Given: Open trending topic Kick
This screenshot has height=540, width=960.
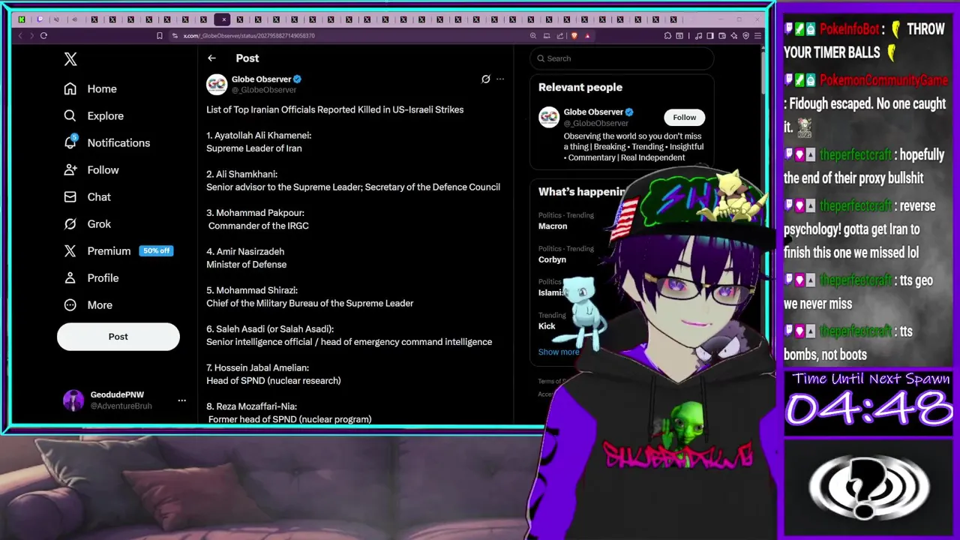Looking at the screenshot, I should point(547,326).
